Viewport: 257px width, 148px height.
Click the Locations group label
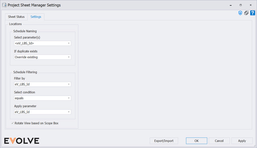click(x=15, y=24)
